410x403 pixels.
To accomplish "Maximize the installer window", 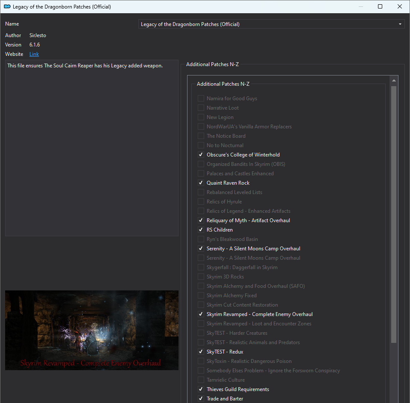I will click(x=380, y=6).
